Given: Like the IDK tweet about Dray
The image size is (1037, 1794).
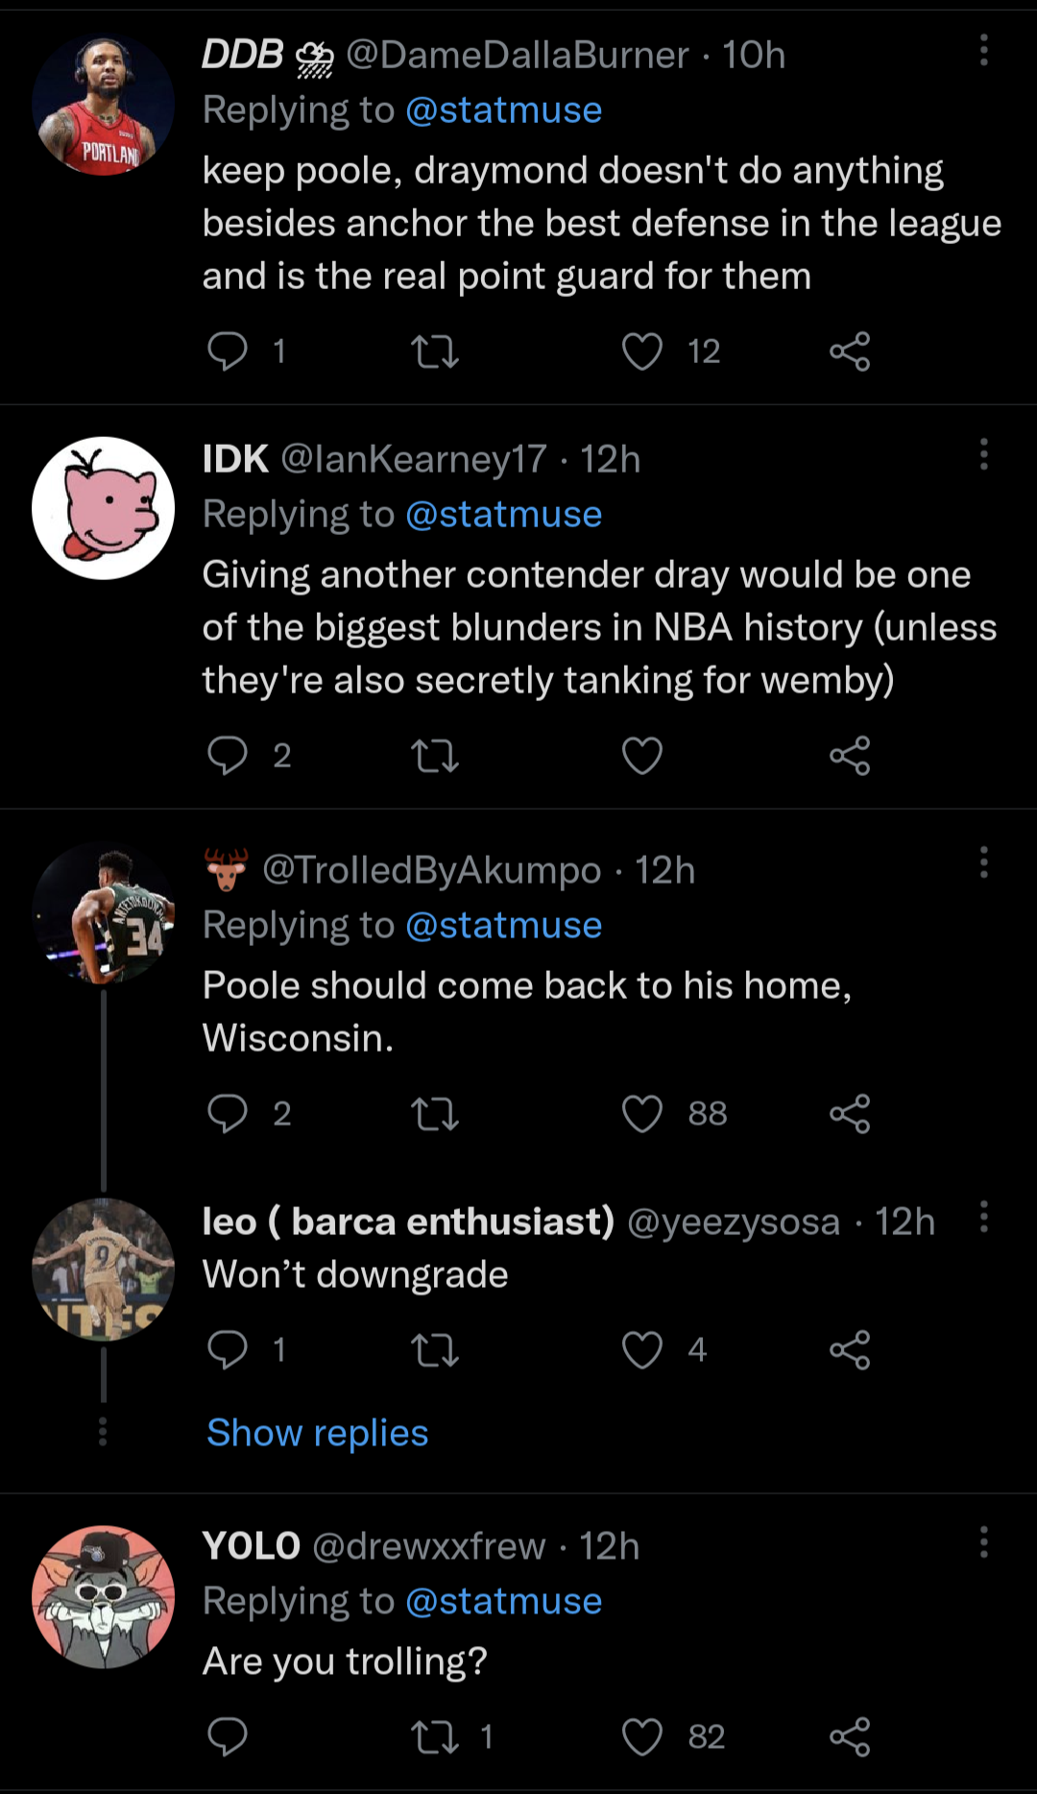Looking at the screenshot, I should 642,756.
